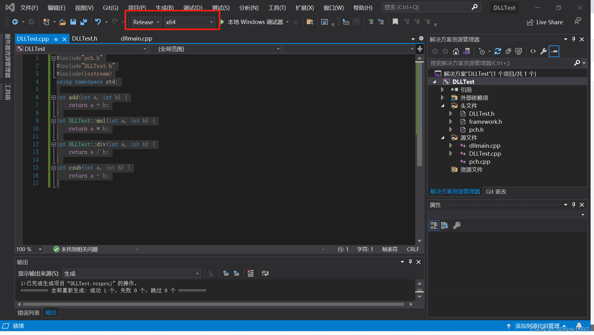Screen dimensions: 594x335
Task: Expand the 外部依赖项 node
Action: point(443,98)
